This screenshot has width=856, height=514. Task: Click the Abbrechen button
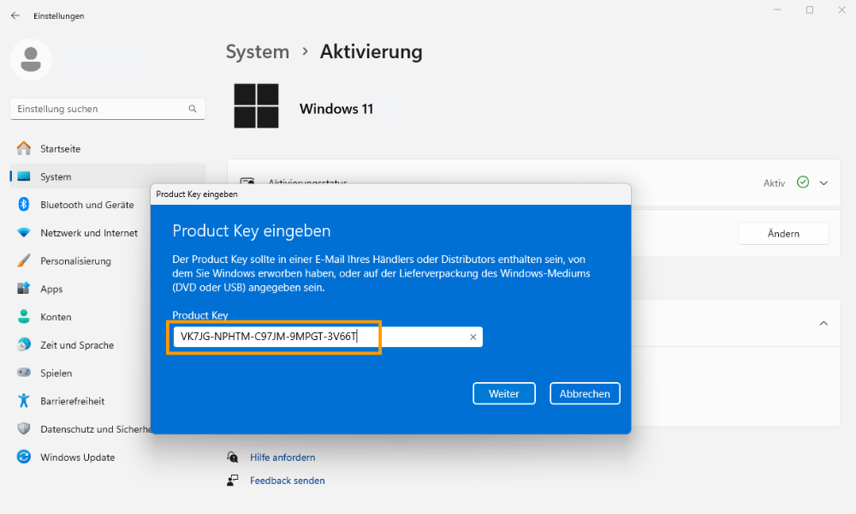(585, 393)
